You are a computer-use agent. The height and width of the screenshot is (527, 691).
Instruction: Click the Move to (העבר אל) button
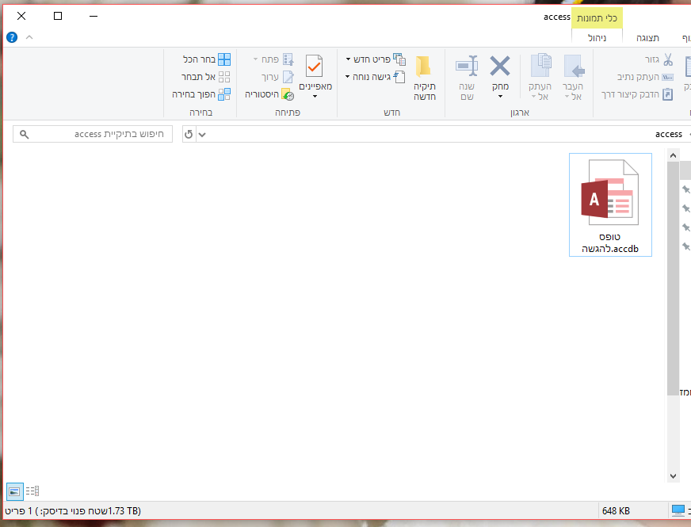573,78
